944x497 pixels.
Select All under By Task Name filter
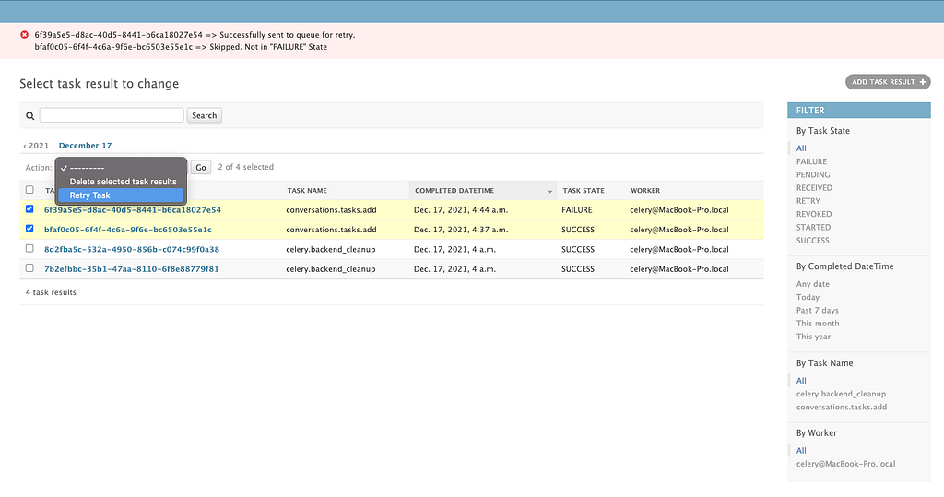(x=801, y=381)
